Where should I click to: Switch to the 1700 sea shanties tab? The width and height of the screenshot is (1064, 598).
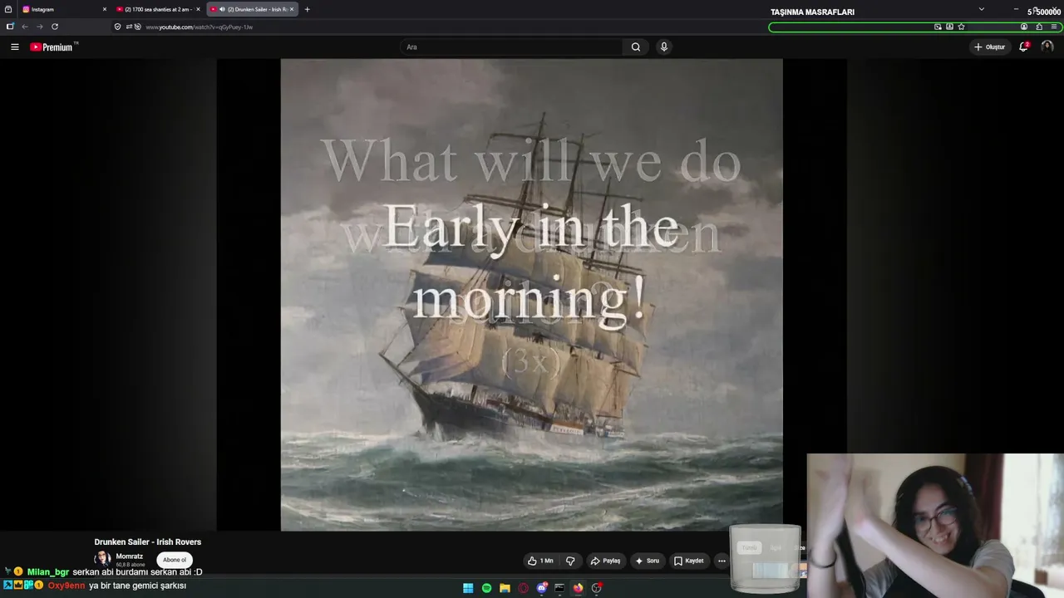[x=158, y=9]
